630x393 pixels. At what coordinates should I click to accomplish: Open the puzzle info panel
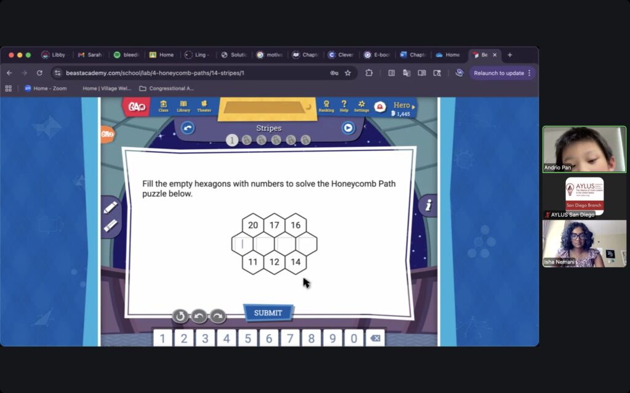428,206
